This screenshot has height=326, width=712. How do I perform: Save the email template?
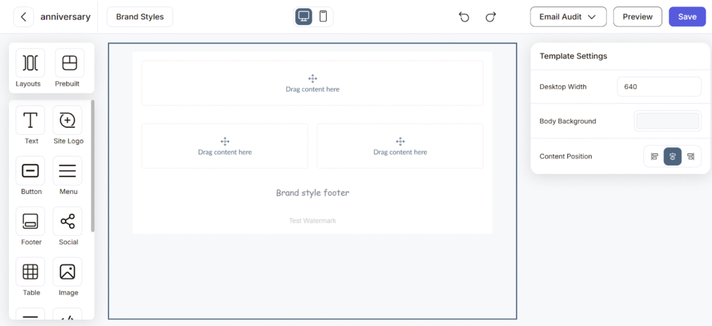pyautogui.click(x=686, y=17)
